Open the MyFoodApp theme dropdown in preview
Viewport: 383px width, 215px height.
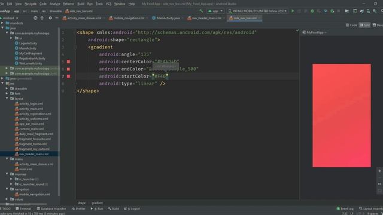(314, 32)
